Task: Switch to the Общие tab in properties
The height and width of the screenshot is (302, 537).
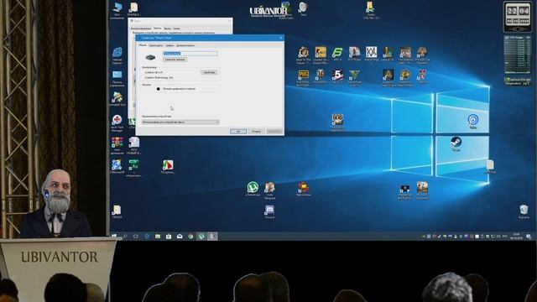Action: point(143,45)
